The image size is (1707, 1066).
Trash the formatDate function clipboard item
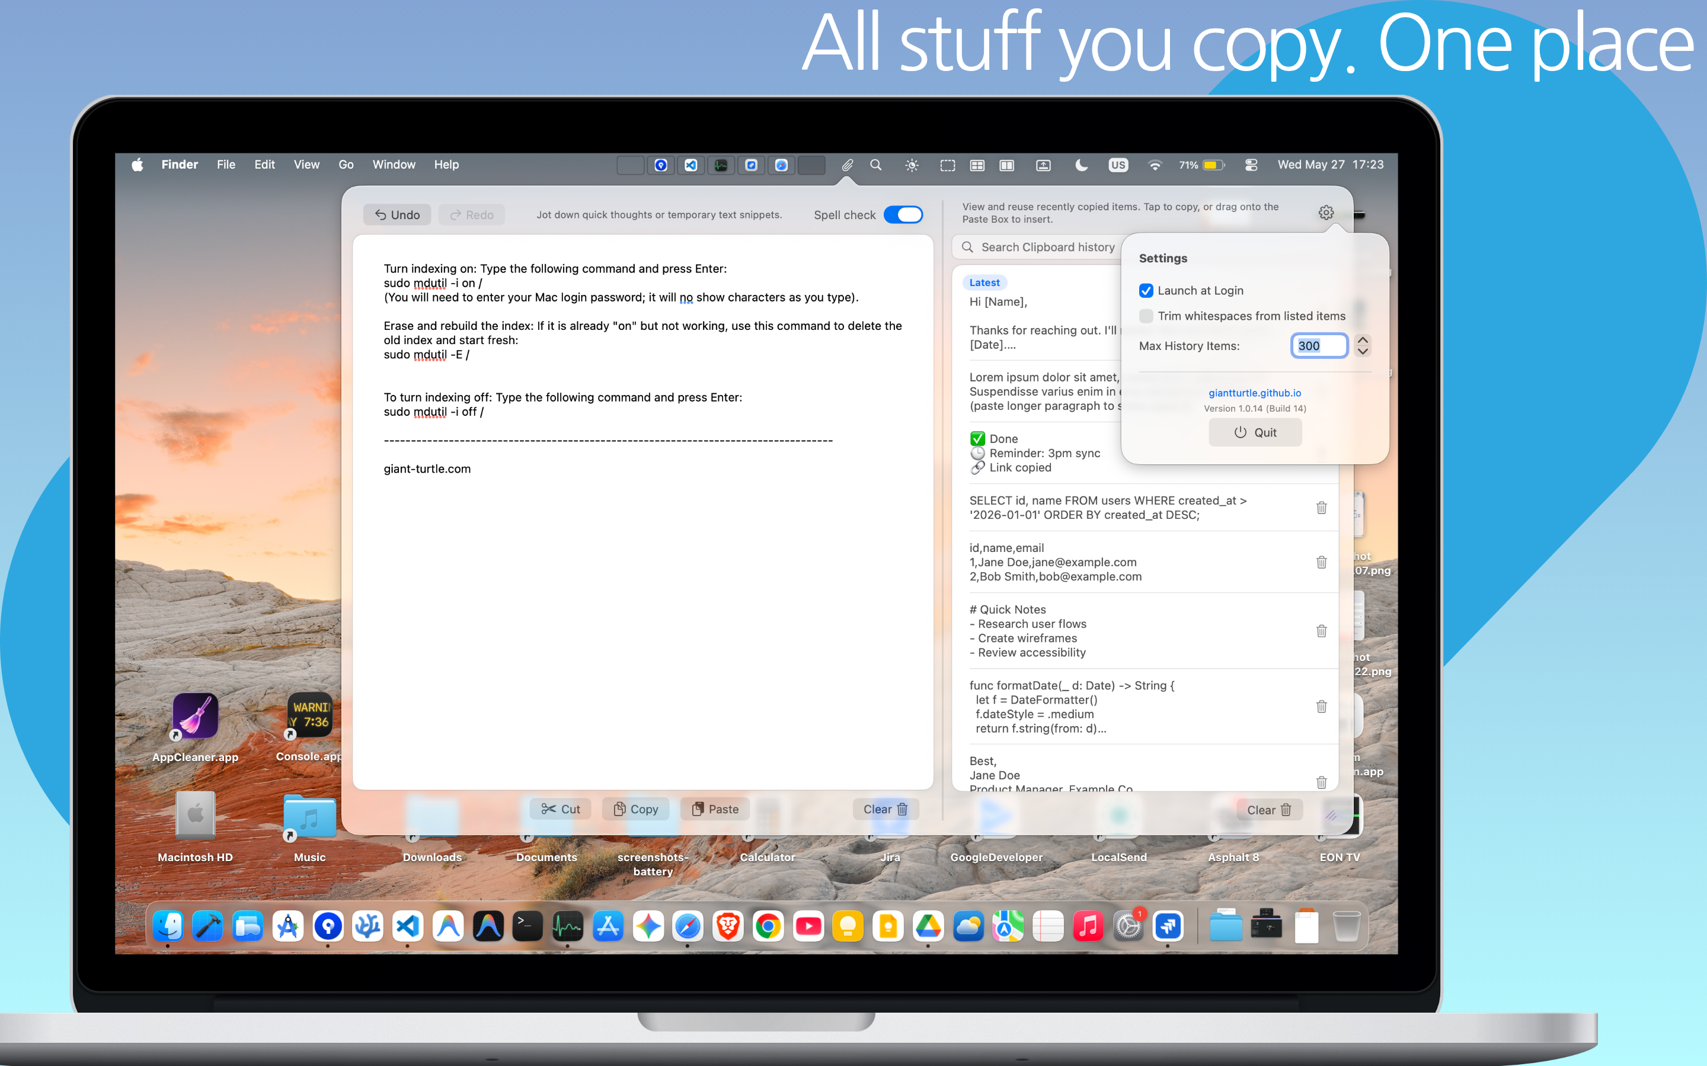(x=1321, y=707)
